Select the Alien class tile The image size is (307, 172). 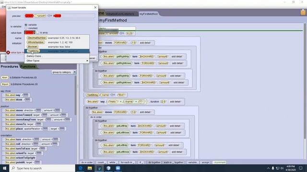(x=4, y=77)
